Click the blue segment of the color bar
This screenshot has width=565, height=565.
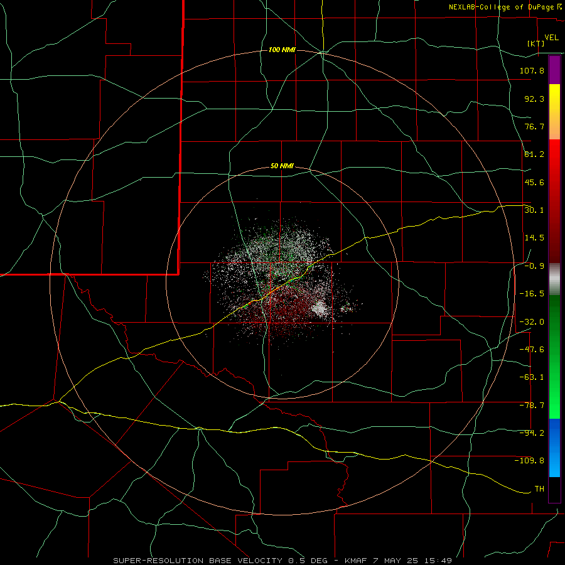pos(554,448)
